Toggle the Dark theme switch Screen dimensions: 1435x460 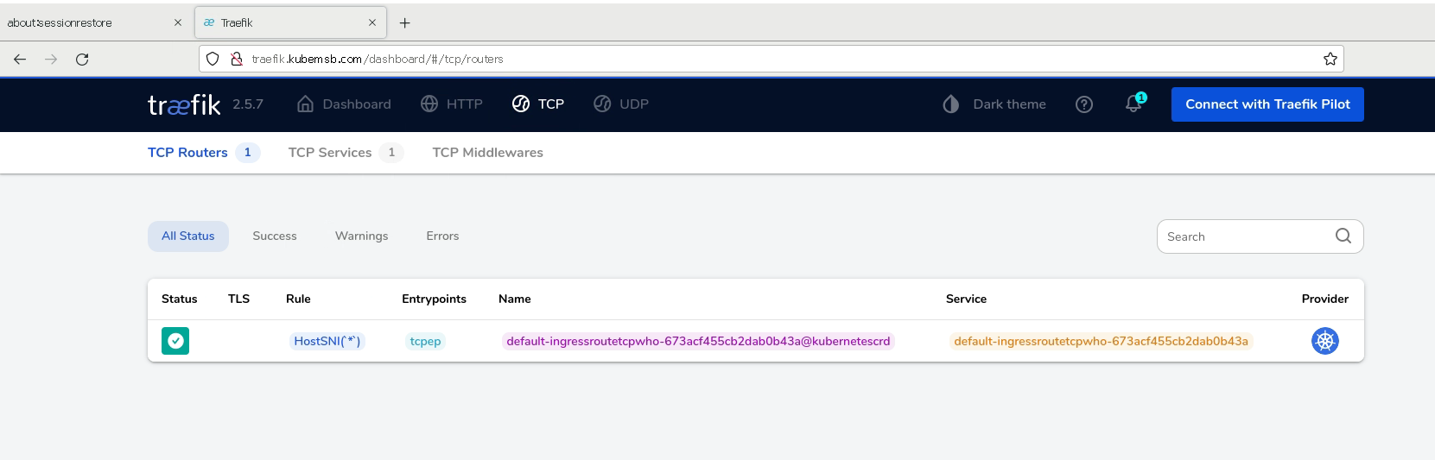(994, 104)
